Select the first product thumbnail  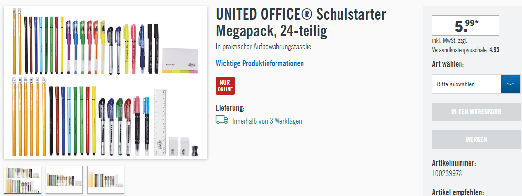pos(23,179)
